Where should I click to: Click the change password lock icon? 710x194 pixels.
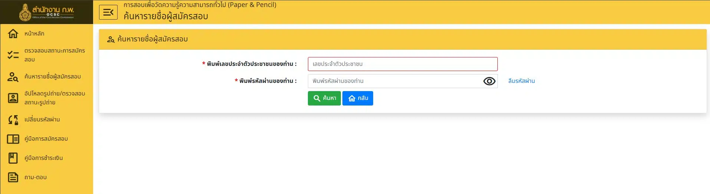click(13, 120)
